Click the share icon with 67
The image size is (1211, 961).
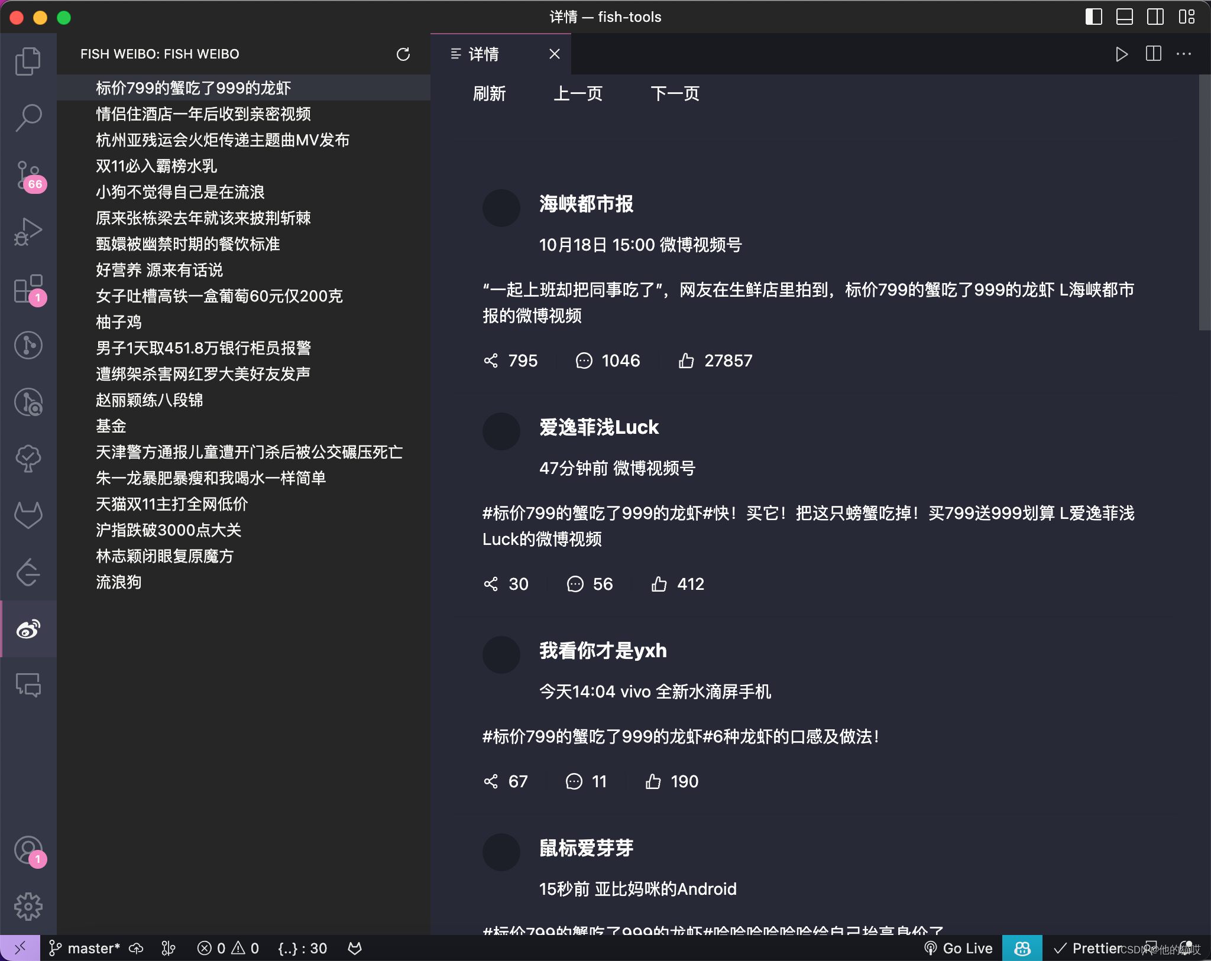[x=491, y=781]
